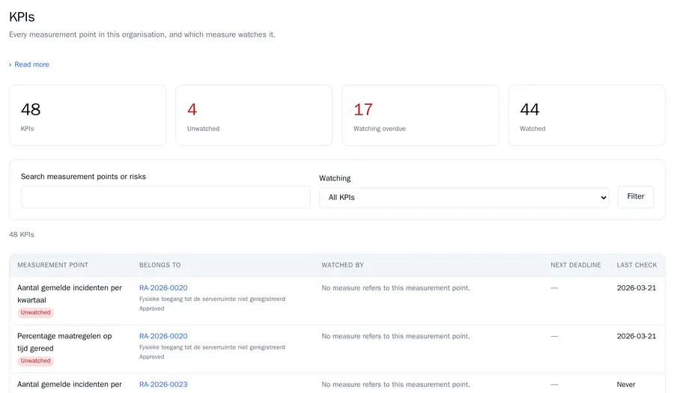The width and height of the screenshot is (674, 393).
Task: Click last check date 2026-03-21 in Percentage maatregelen row
Action: click(637, 336)
